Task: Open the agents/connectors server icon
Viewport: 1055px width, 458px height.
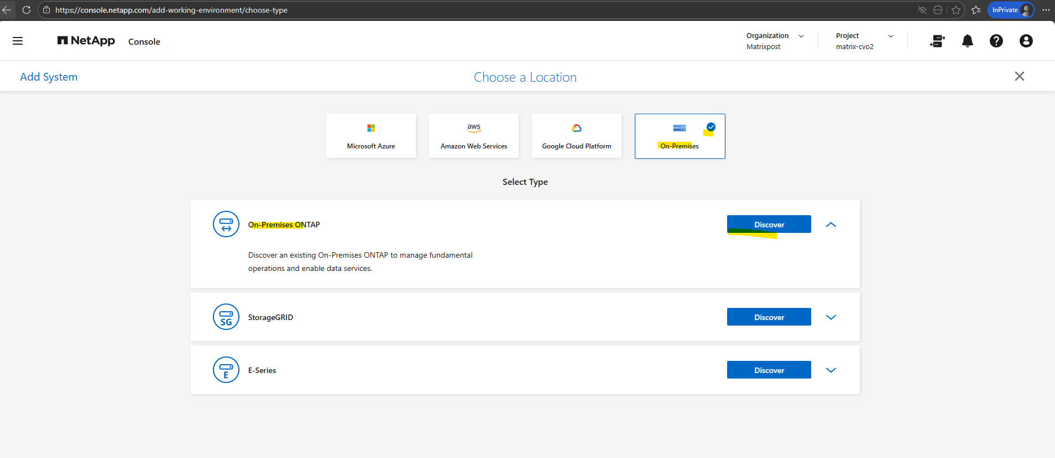Action: (937, 41)
